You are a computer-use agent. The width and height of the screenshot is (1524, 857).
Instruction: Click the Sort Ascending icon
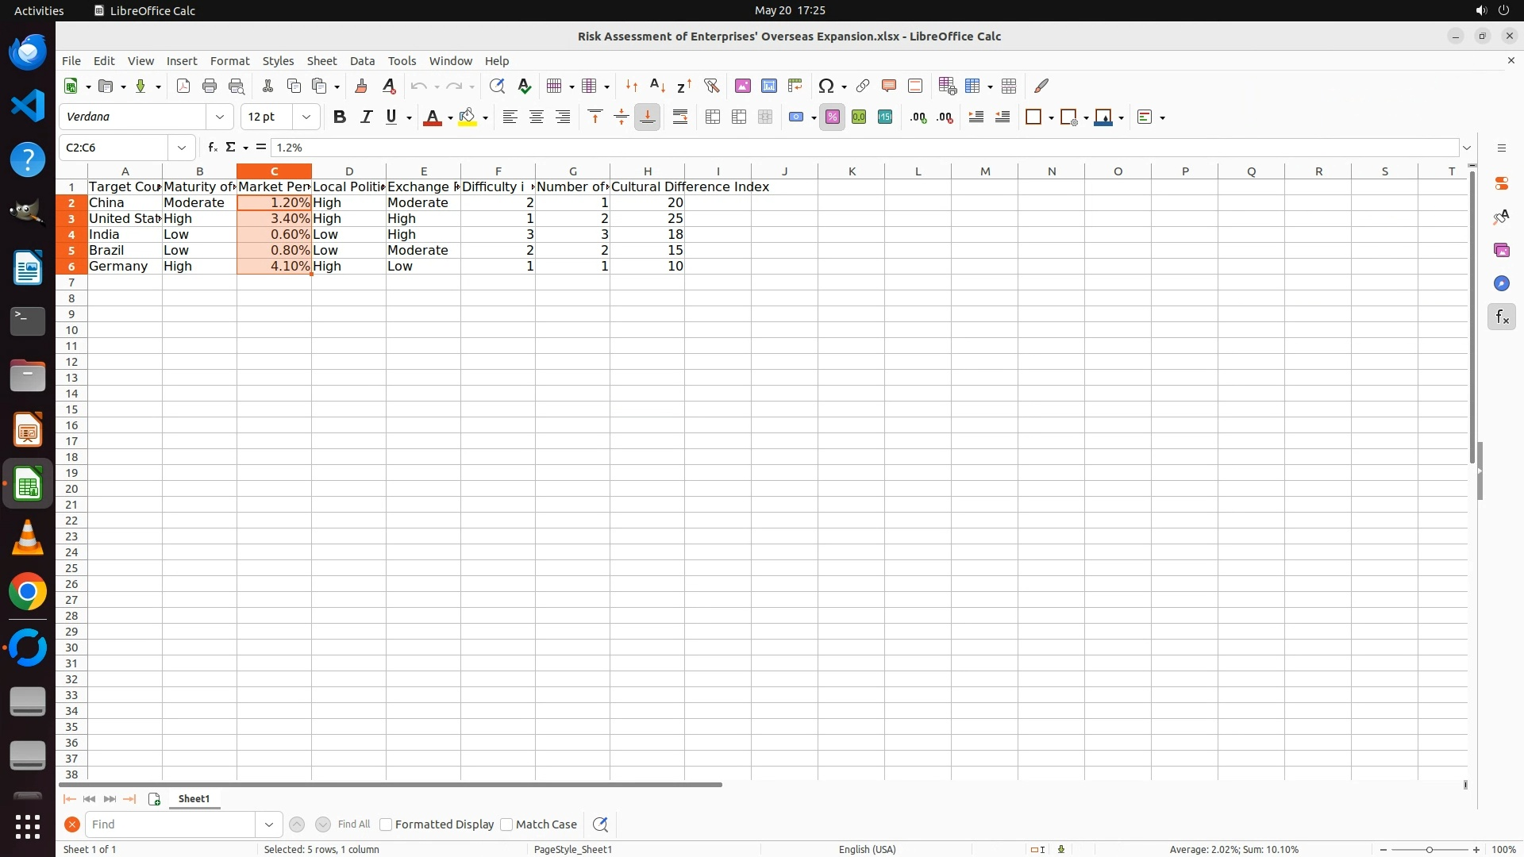tap(657, 86)
